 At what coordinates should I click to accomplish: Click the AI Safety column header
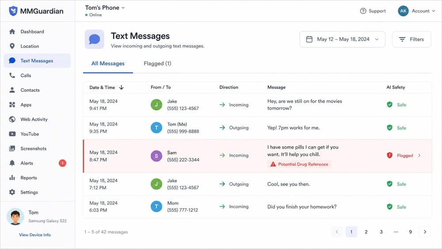396,88
